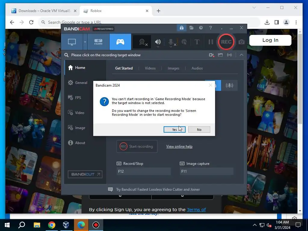Click Try Bandicut banner text
This screenshot has width=308, height=231.
pos(158,189)
